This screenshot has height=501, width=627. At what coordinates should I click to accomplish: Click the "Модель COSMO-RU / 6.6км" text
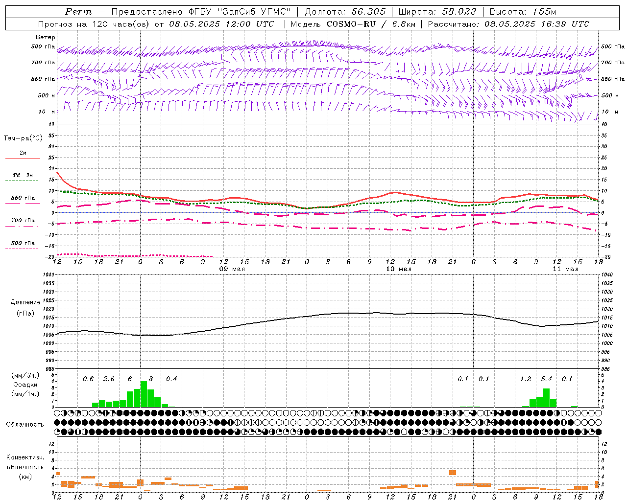tap(353, 24)
